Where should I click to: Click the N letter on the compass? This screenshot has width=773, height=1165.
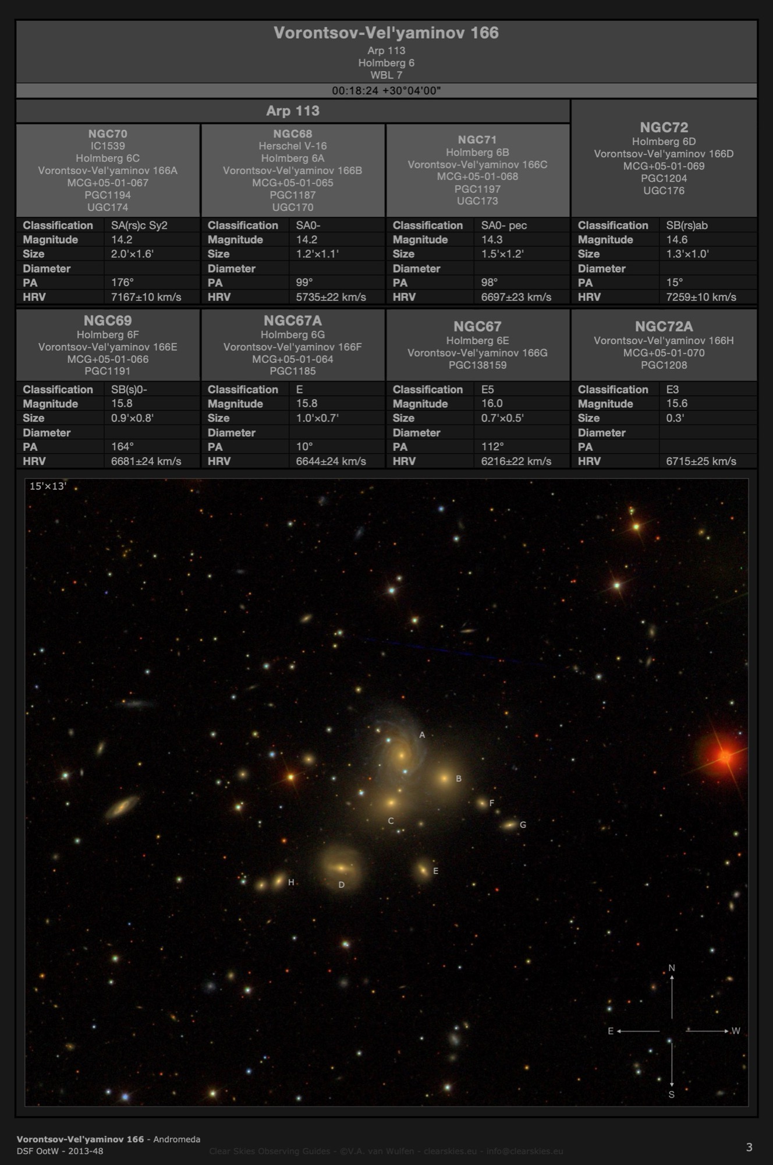point(672,968)
